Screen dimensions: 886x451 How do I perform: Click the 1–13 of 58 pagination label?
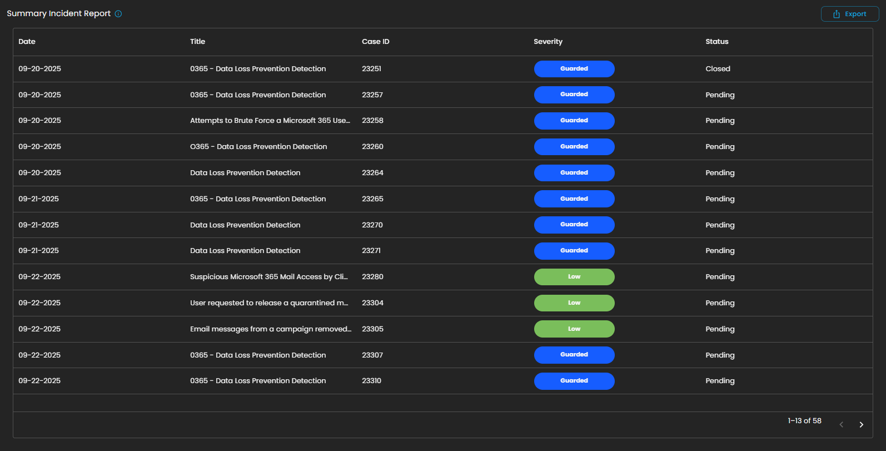pos(804,421)
